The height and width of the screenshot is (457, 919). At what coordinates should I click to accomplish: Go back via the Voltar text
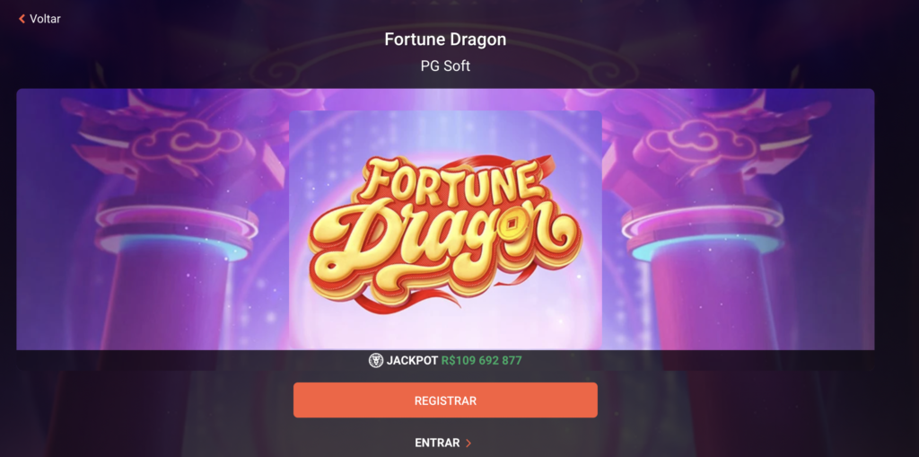(x=45, y=19)
